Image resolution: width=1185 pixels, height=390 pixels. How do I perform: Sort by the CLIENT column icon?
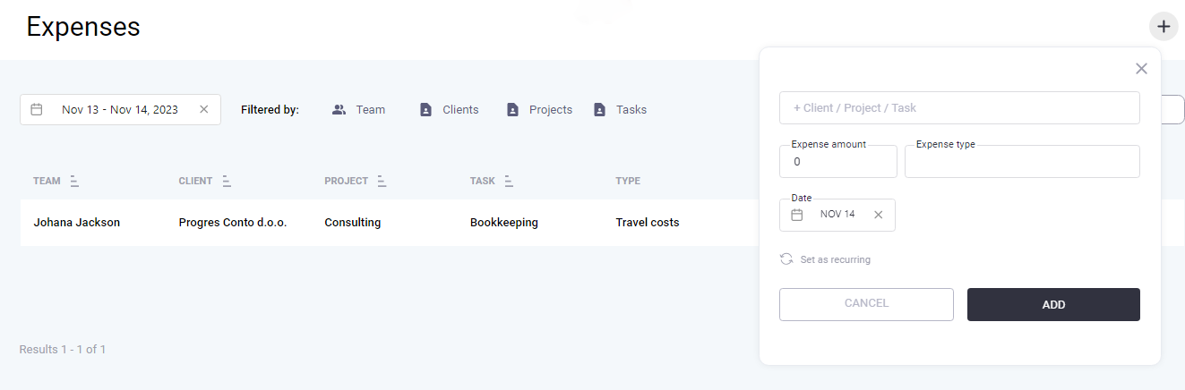coord(227,181)
